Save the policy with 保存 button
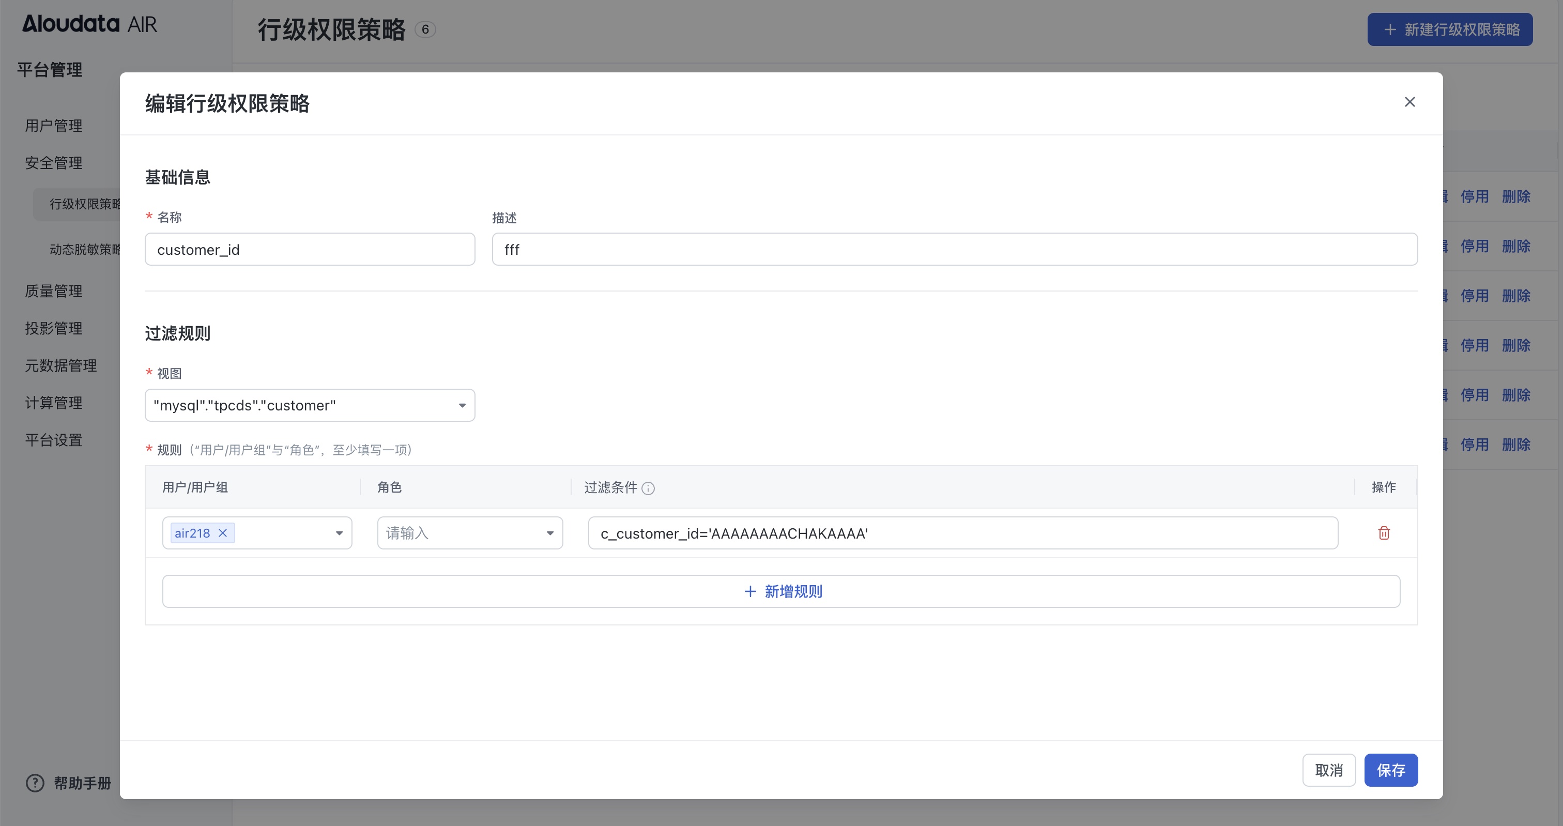1563x826 pixels. [x=1391, y=770]
